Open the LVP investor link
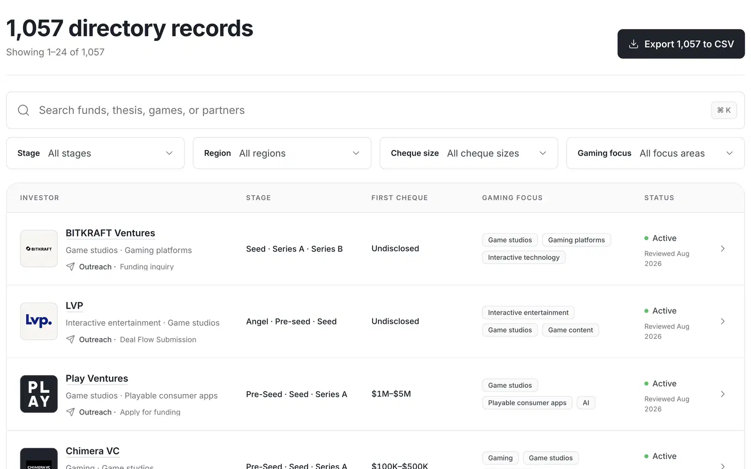Viewport: 751px width, 469px height. [x=74, y=306]
